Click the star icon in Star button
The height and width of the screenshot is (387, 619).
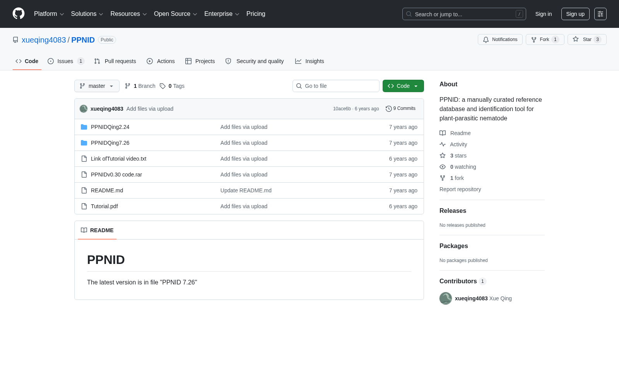[576, 39]
